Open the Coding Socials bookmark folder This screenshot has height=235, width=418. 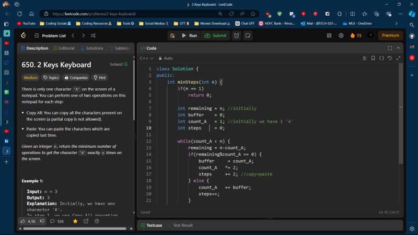pos(55,23)
